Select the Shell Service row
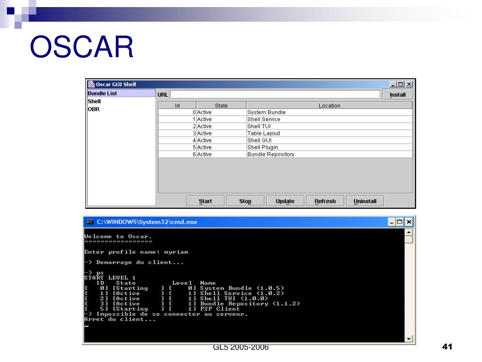Screen dimensions: 482x362 pos(285,119)
